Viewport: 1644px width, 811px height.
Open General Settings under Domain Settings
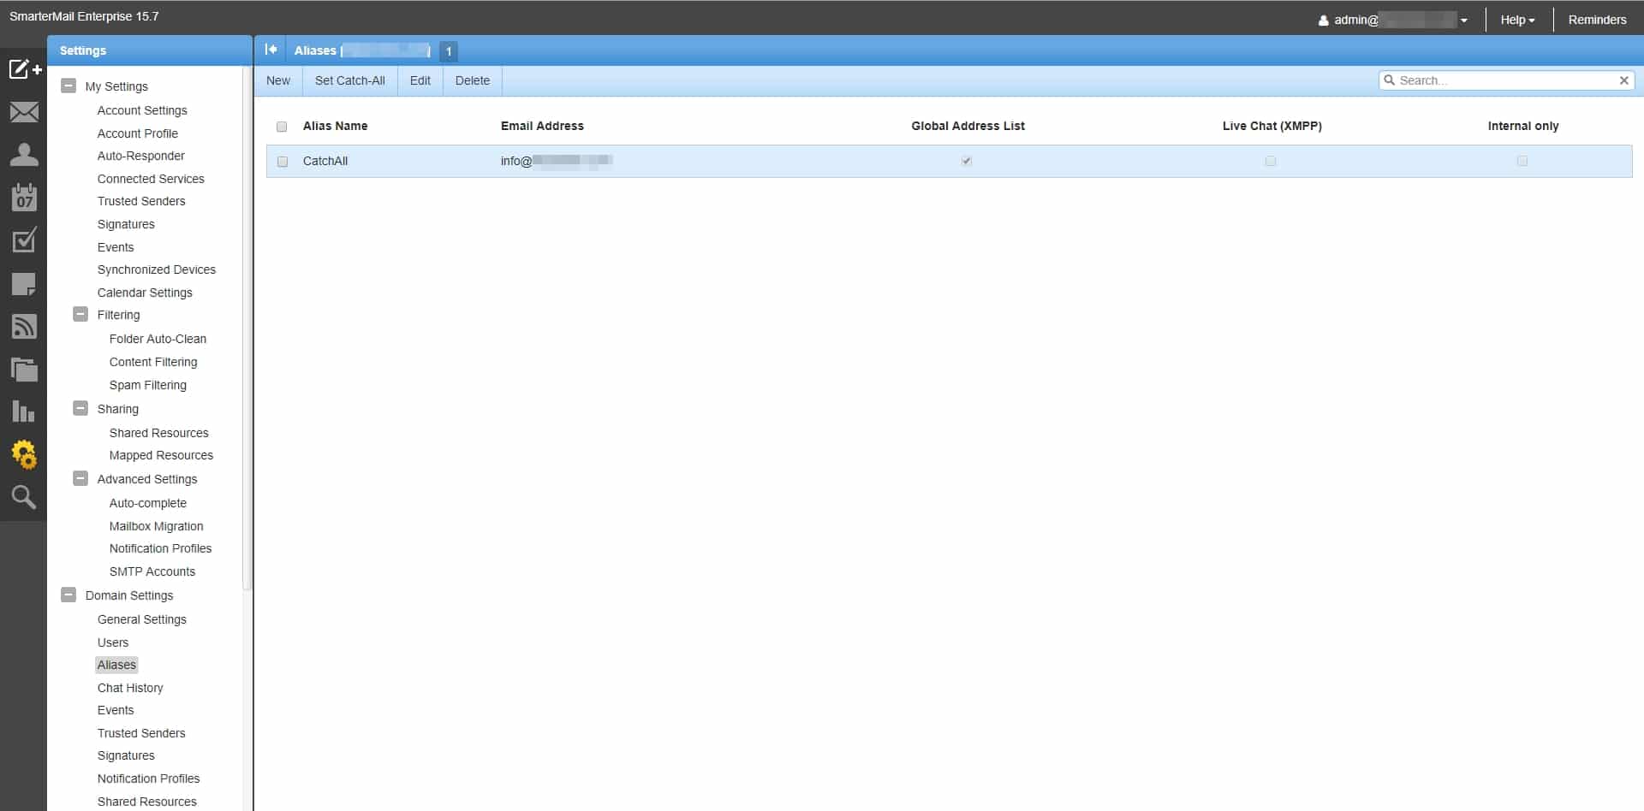[142, 619]
